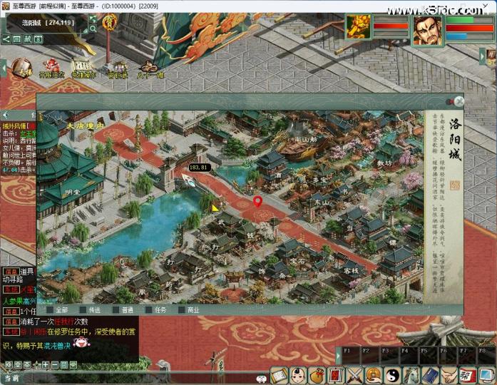497x385 pixels.
Task: Click the 当前 chat channel tab
Action: coord(12,378)
